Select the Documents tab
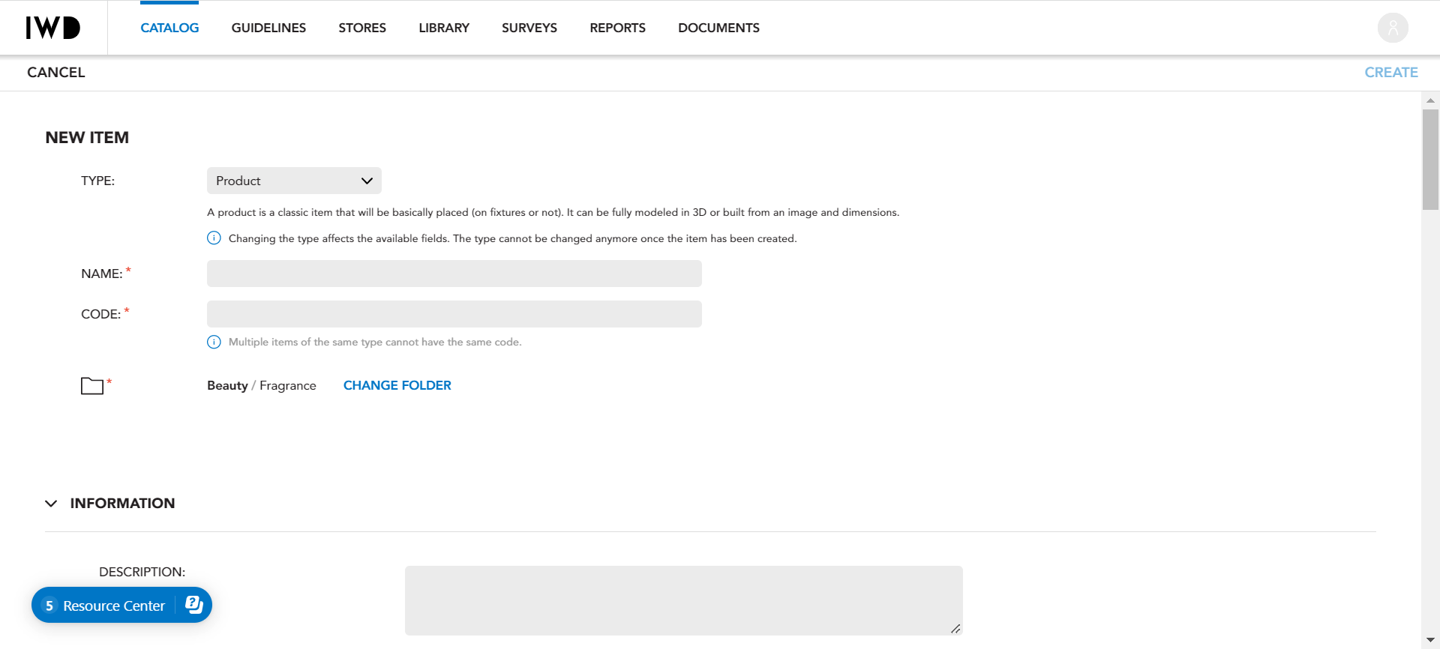 click(718, 28)
